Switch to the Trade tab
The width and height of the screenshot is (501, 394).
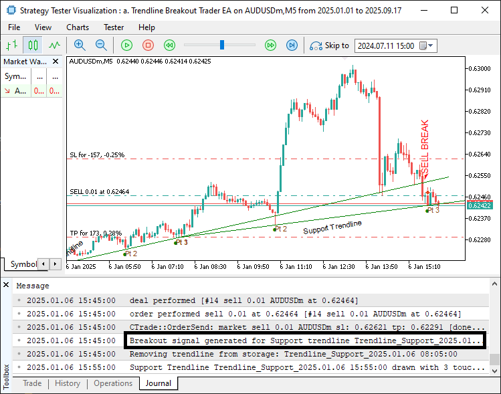32,383
